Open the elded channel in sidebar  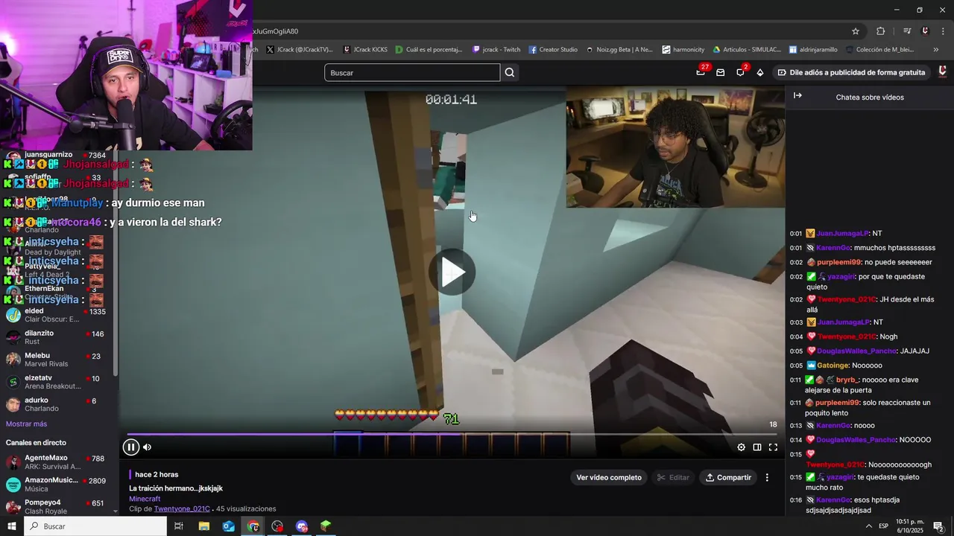click(58, 315)
